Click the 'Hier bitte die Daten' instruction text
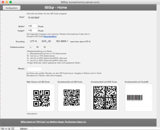This screenshot has width=160, height=130. pos(47,14)
